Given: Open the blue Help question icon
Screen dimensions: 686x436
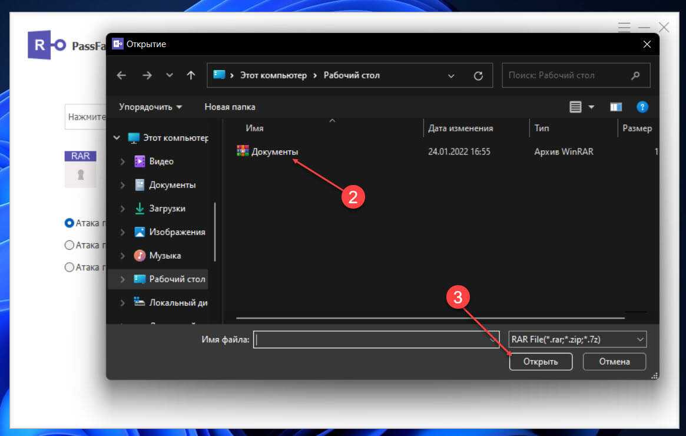Looking at the screenshot, I should coord(642,107).
